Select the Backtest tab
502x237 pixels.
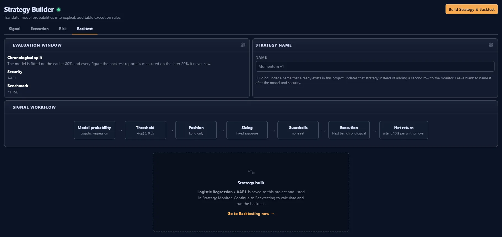[x=85, y=29]
